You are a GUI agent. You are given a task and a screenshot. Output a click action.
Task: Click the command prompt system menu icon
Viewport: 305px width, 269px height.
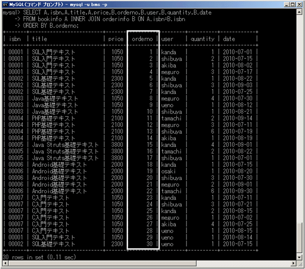tap(5, 4)
